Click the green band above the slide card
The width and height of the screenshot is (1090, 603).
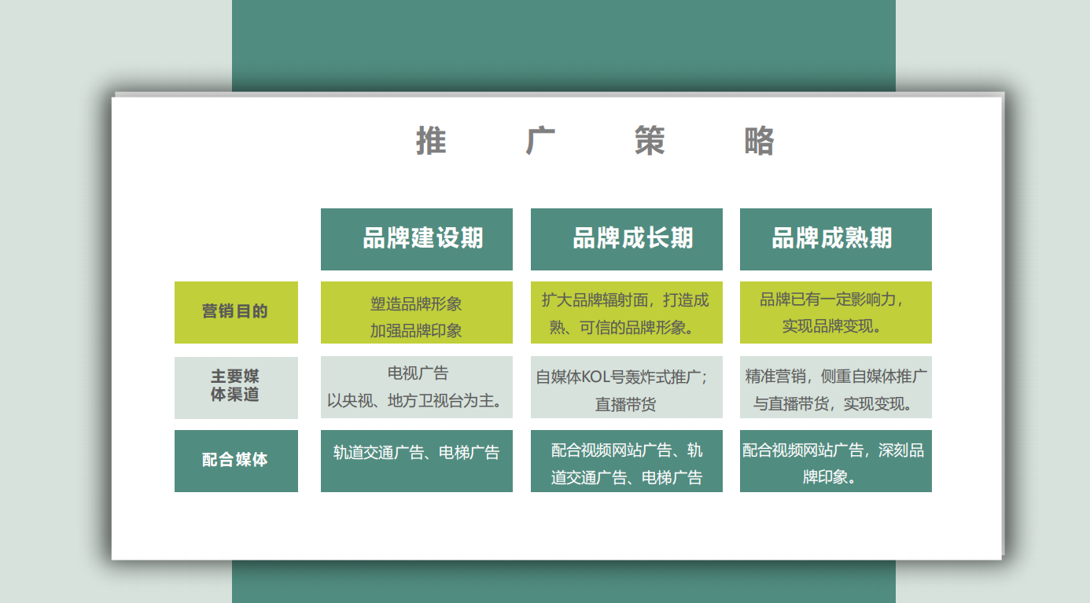[563, 43]
